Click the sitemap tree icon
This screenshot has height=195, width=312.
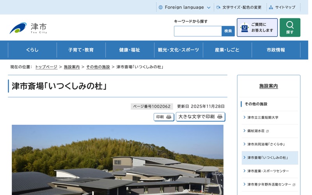[271, 7]
